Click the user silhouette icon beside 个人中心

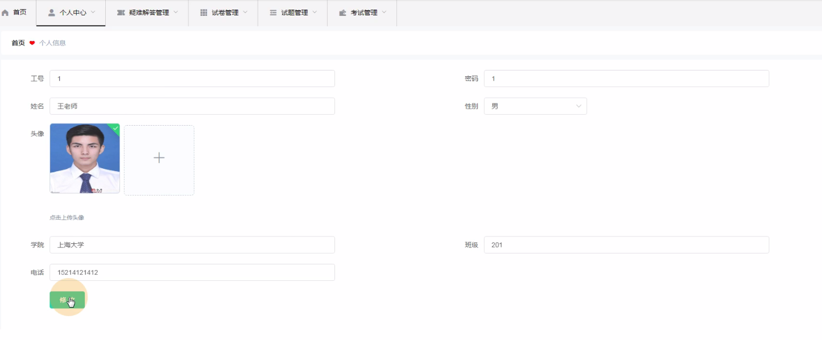point(52,13)
